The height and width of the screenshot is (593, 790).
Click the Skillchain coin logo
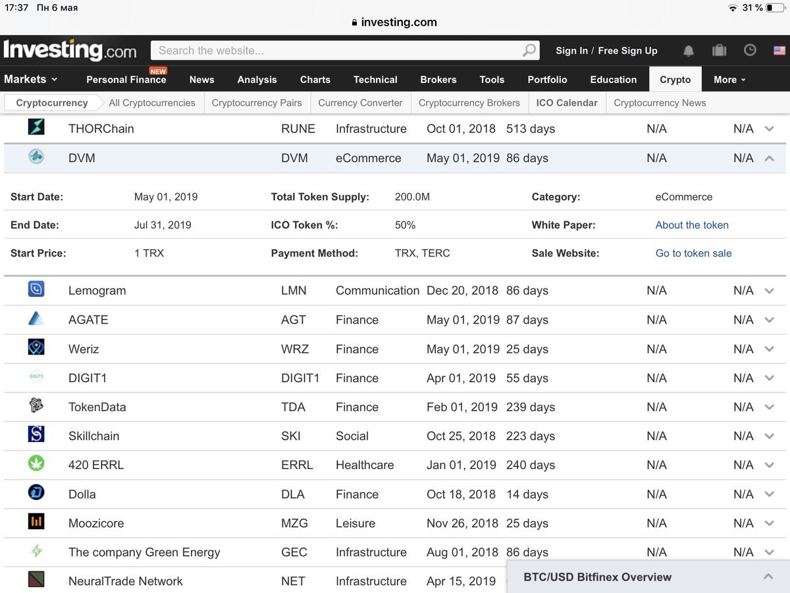pos(36,434)
